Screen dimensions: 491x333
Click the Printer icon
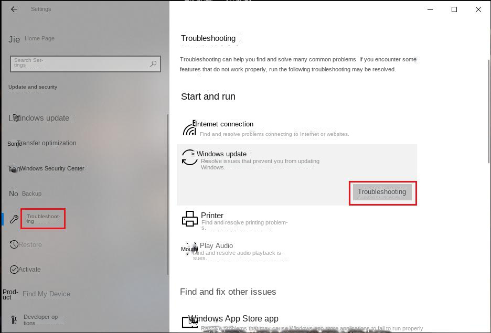190,219
